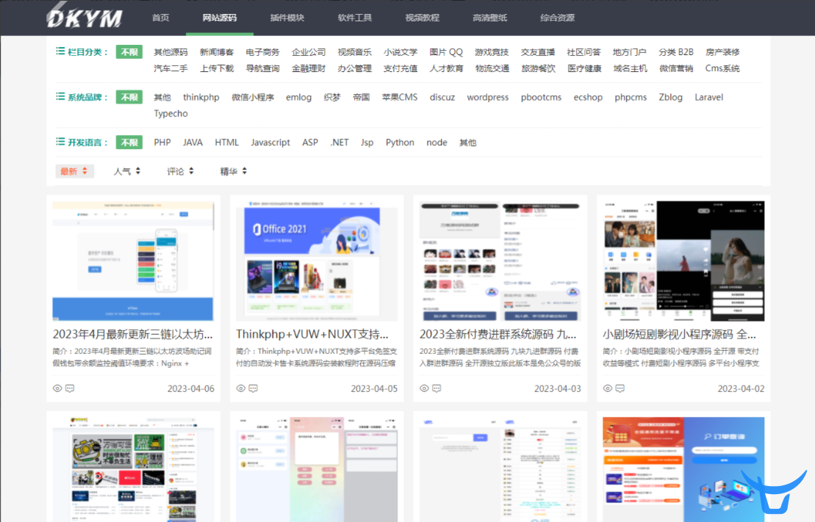Filter by node development language
Image resolution: width=815 pixels, height=522 pixels.
pyautogui.click(x=437, y=142)
